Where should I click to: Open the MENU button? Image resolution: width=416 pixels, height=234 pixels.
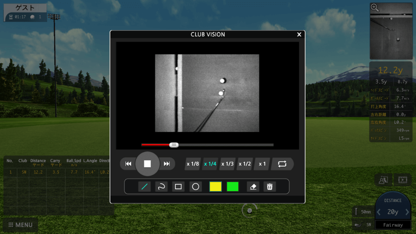click(x=20, y=225)
